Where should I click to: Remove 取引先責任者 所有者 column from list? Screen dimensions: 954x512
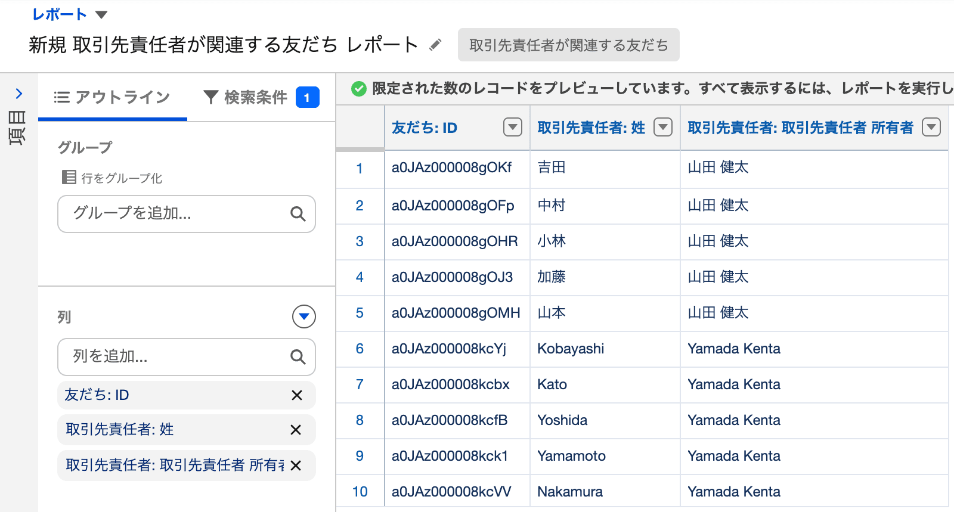point(296,466)
